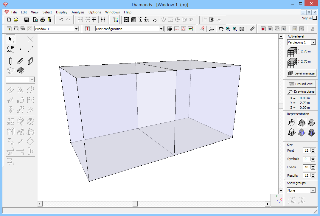Image resolution: width=320 pixels, height=216 pixels.
Task: Click the Level manager button
Action: (x=301, y=73)
